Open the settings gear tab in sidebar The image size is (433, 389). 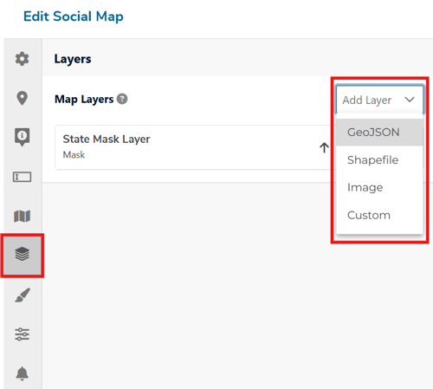22,59
